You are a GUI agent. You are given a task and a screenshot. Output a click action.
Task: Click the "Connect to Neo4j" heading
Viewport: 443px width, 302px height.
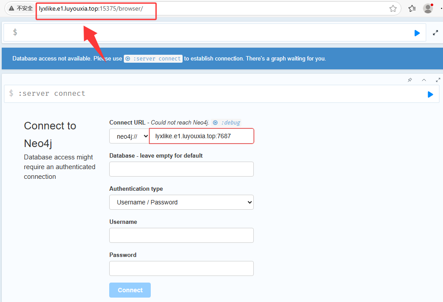point(50,135)
